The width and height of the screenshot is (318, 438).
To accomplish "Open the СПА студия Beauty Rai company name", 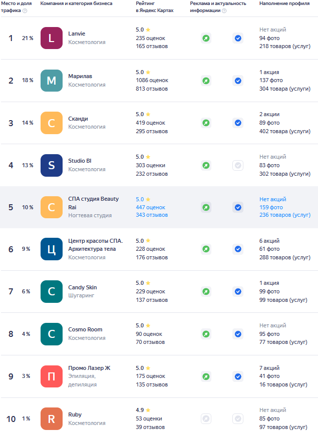I will pos(93,203).
